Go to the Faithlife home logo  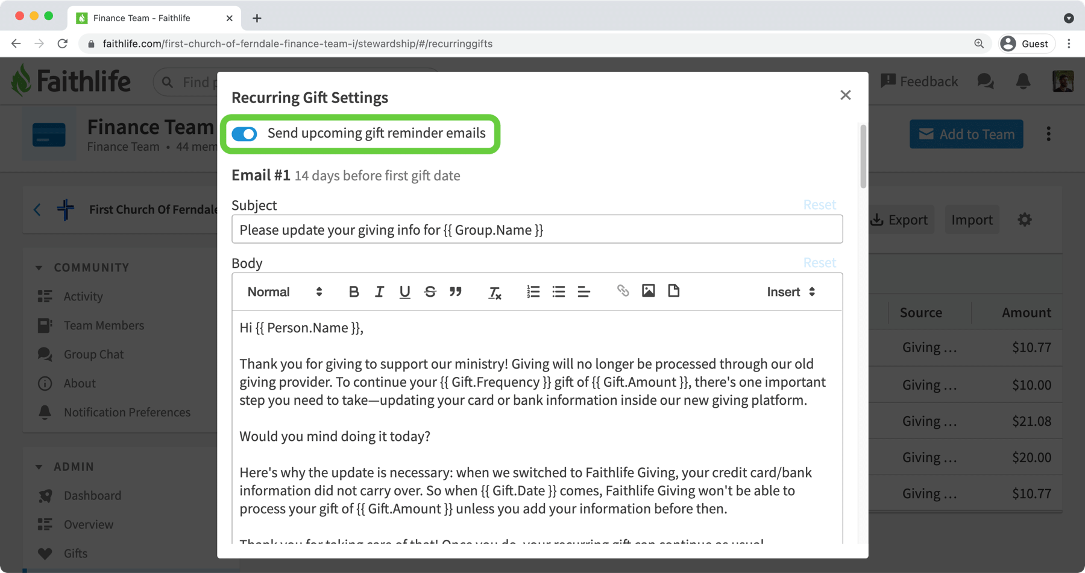71,81
